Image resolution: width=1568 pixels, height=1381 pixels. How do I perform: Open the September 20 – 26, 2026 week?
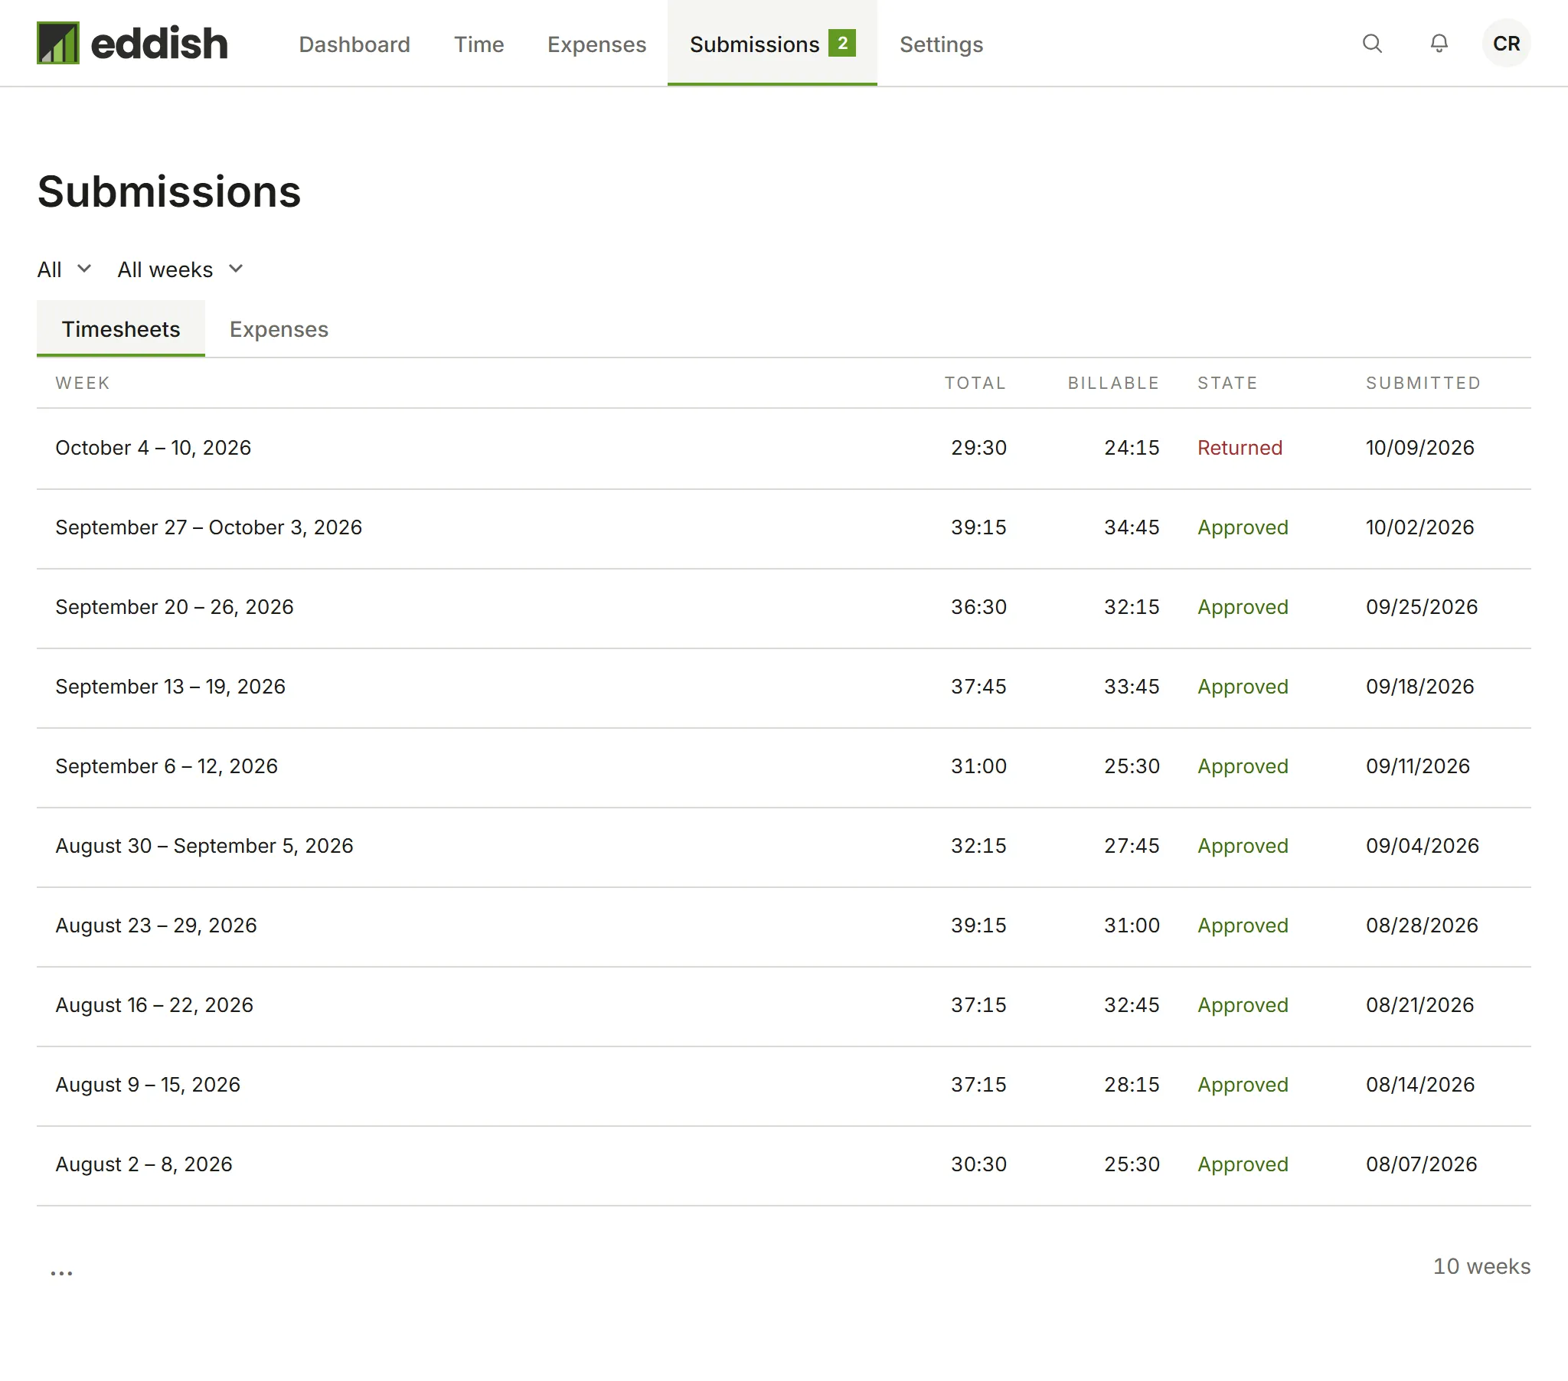pos(783,609)
